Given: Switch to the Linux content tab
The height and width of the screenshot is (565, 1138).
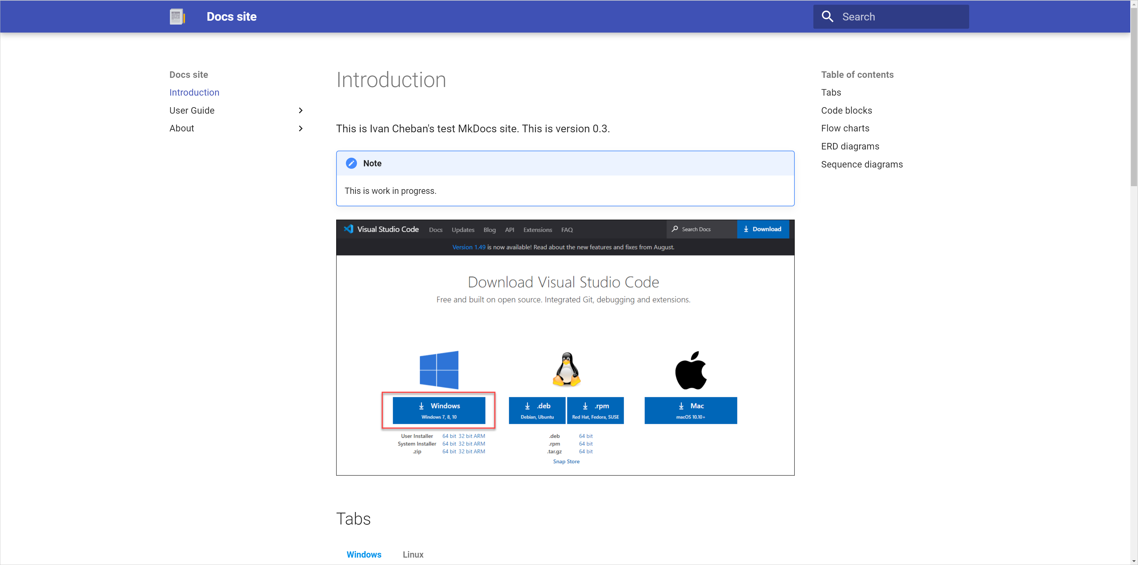Looking at the screenshot, I should click(413, 554).
